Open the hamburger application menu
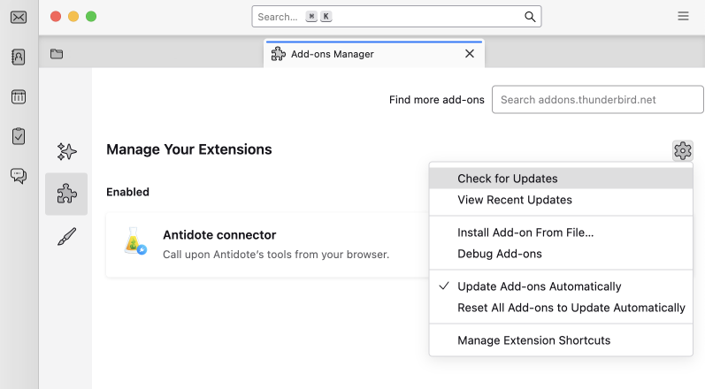The height and width of the screenshot is (389, 705). click(x=683, y=17)
